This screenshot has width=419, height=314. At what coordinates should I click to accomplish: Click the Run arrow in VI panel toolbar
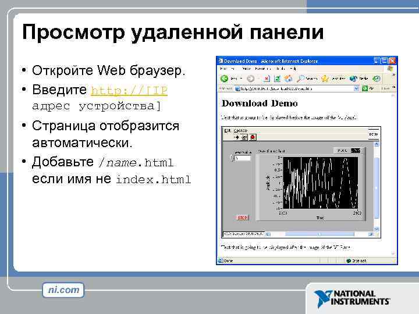(x=236, y=137)
